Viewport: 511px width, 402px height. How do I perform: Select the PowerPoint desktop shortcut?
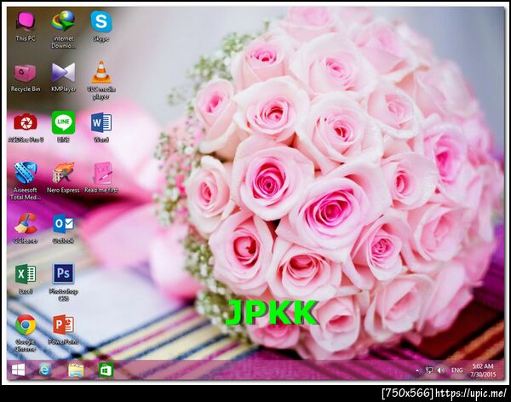63,330
